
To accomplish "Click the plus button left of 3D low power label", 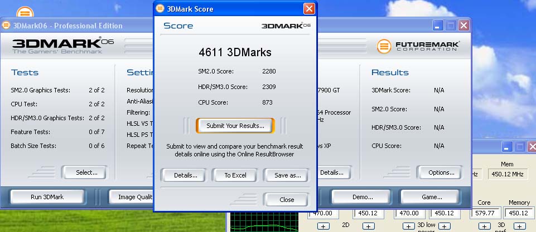I will (x=408, y=226).
